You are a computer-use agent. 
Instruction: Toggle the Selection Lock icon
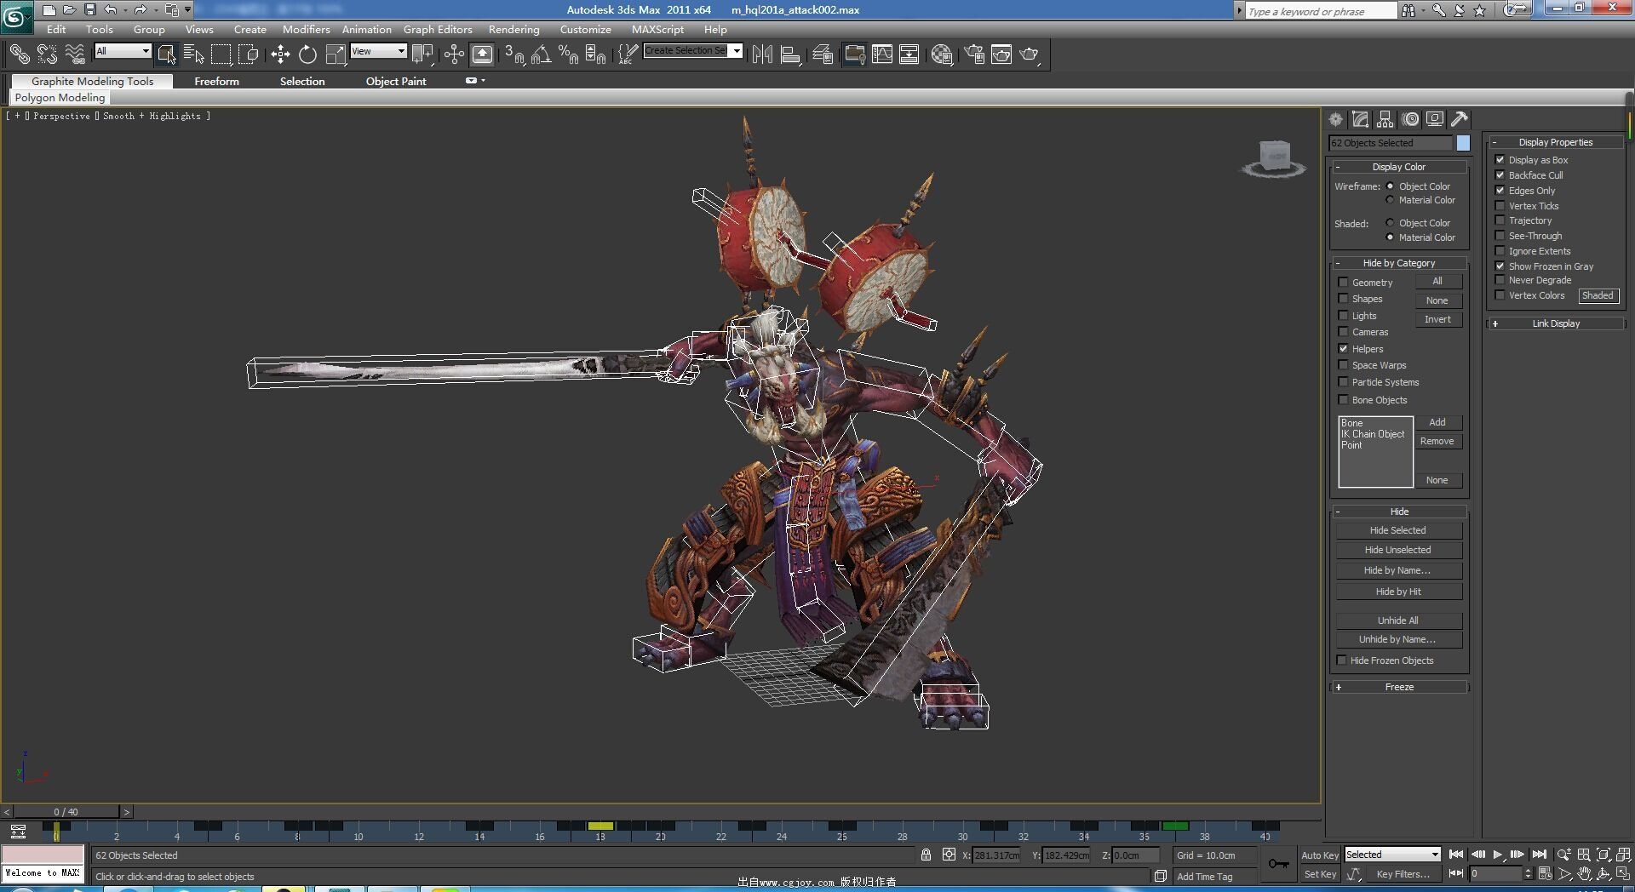click(926, 855)
